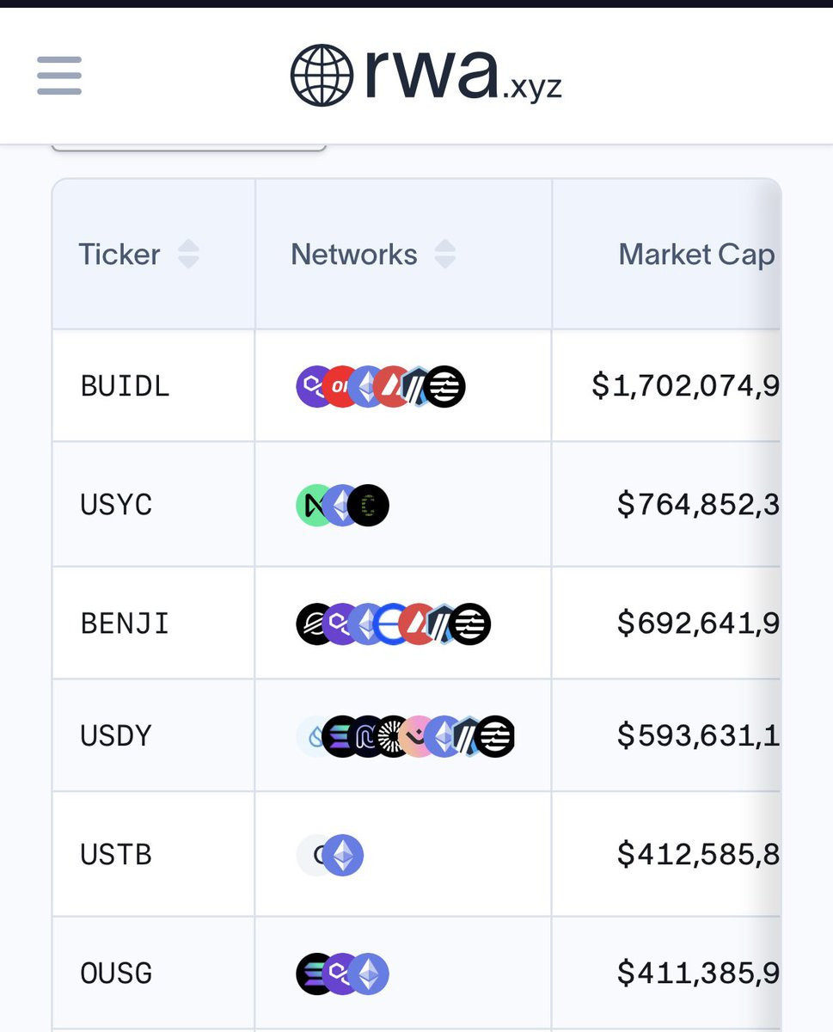Open the OUSG ticker entry

point(116,974)
